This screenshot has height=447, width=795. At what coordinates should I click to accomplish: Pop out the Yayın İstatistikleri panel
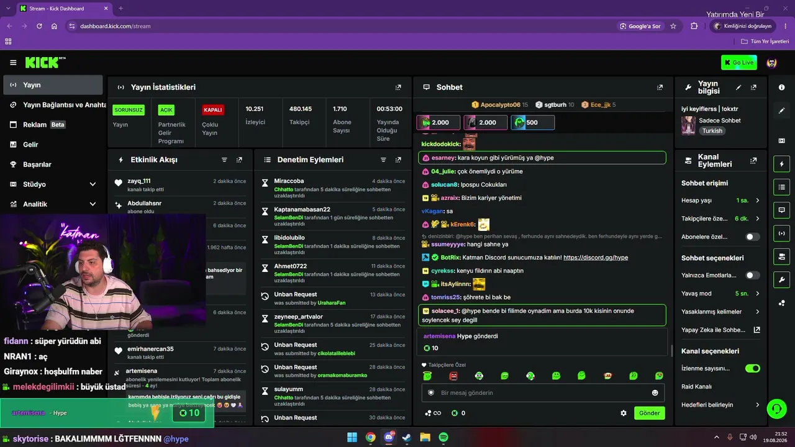(398, 88)
